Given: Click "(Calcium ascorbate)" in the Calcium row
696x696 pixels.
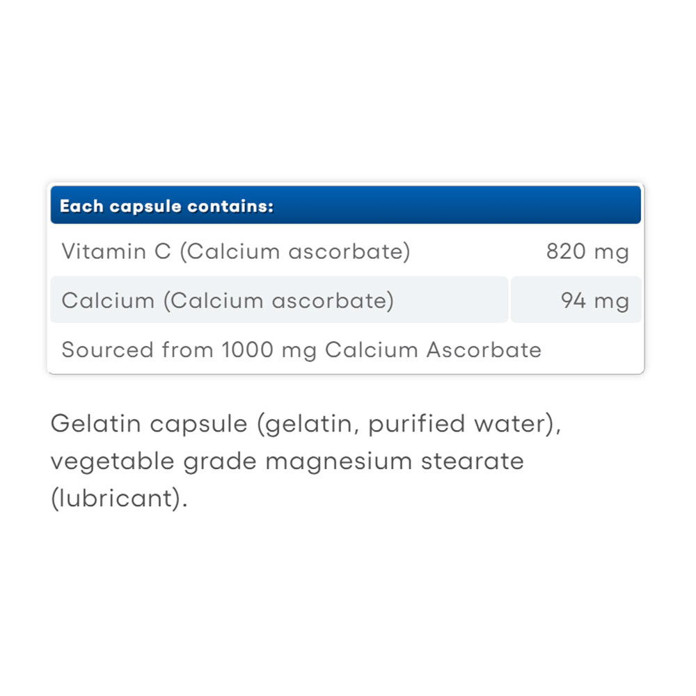Looking at the screenshot, I should click(278, 301).
